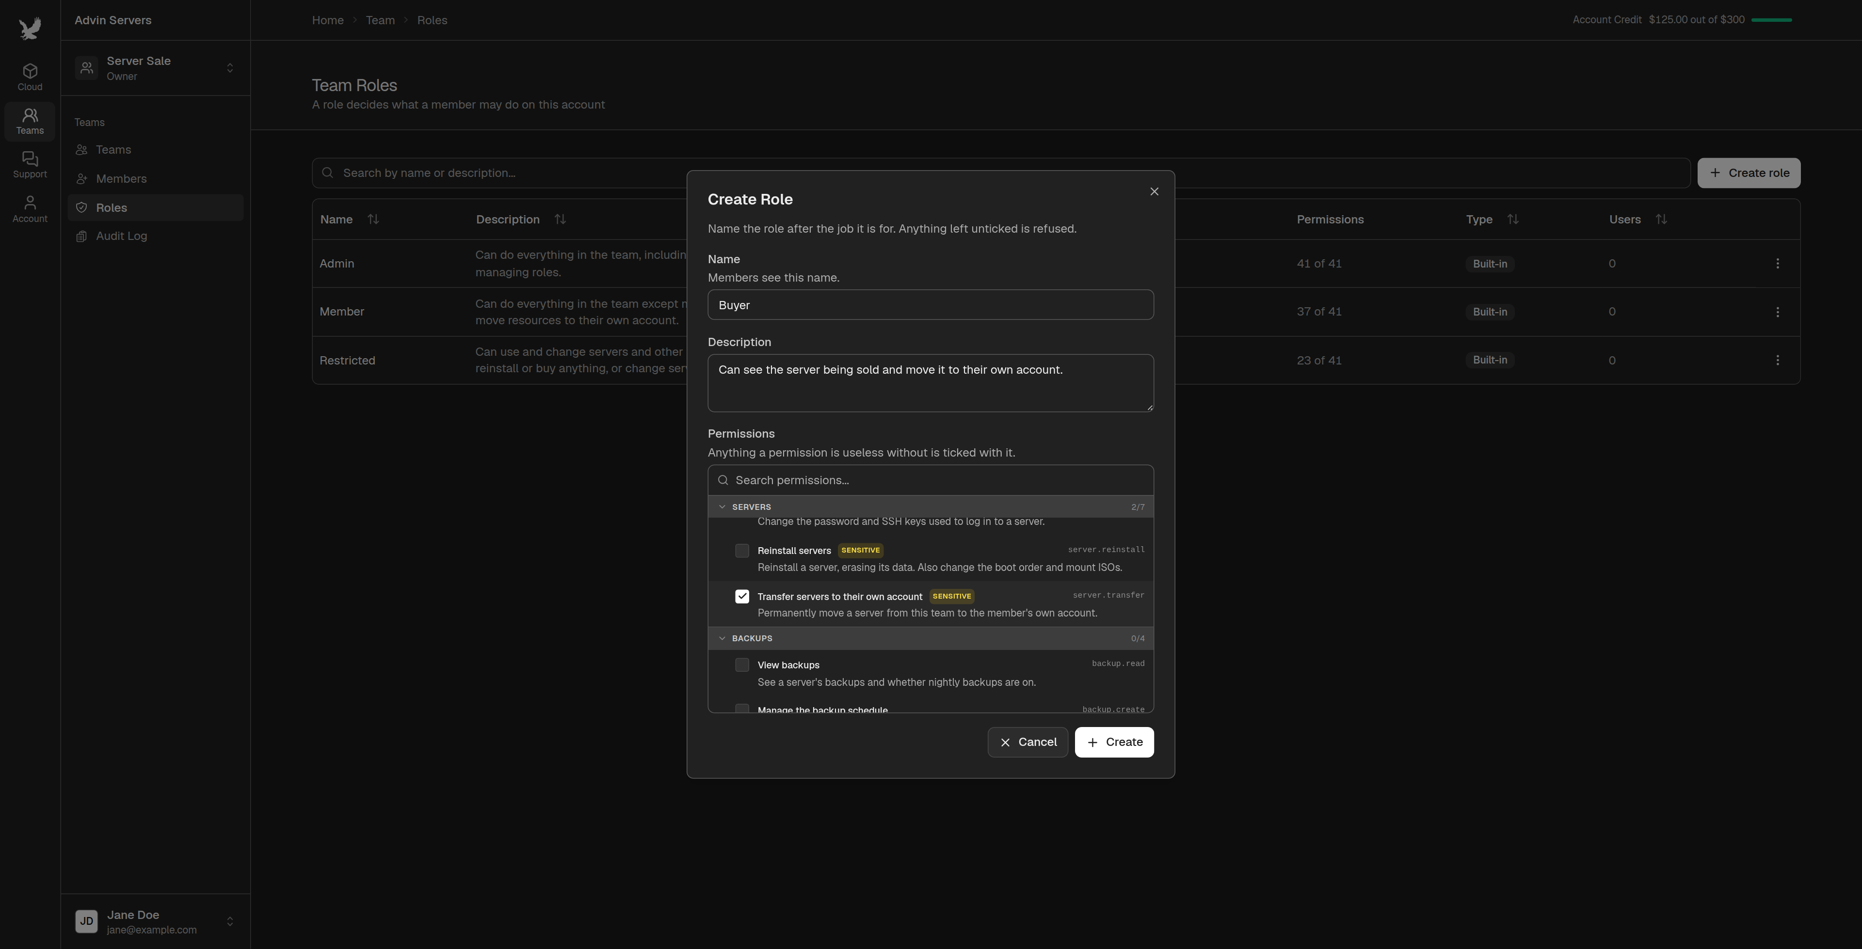This screenshot has height=949, width=1862.
Task: Click the JD user avatar
Action: click(x=87, y=921)
